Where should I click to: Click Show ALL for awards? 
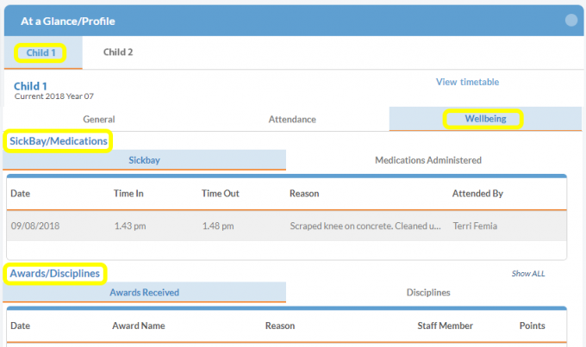pyautogui.click(x=527, y=274)
